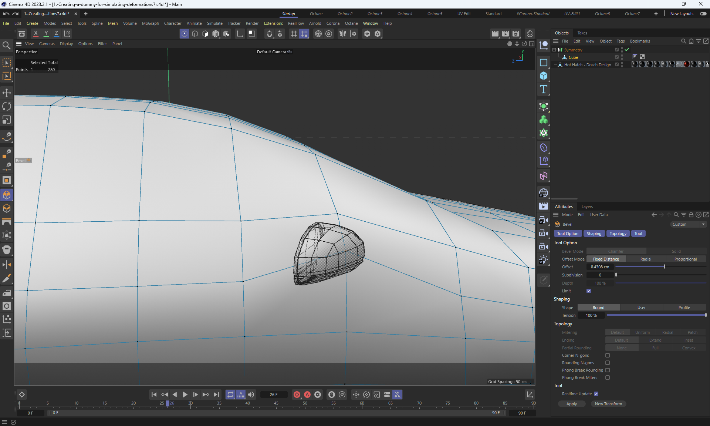Select the Move tool in left toolbar

click(x=7, y=93)
